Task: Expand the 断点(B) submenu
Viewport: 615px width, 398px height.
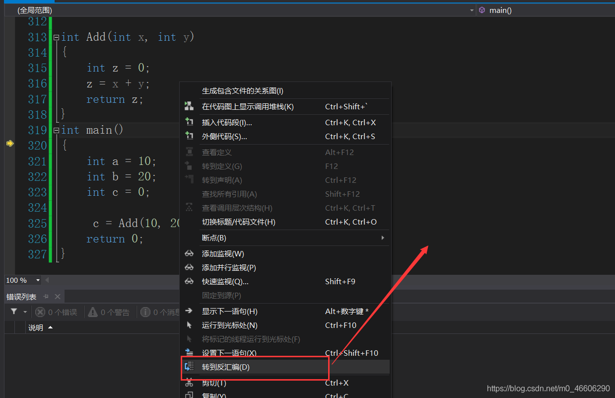Action: (x=383, y=238)
